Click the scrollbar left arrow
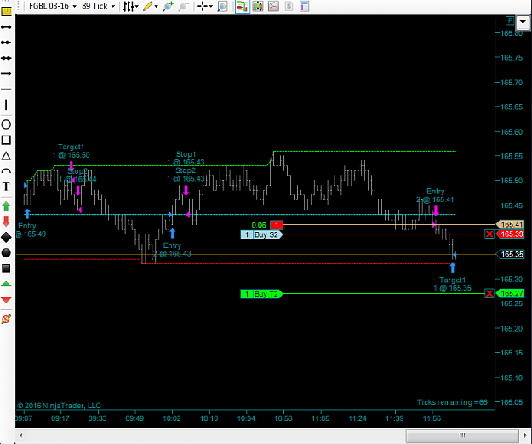Image resolution: width=532 pixels, height=444 pixels. click(21, 435)
